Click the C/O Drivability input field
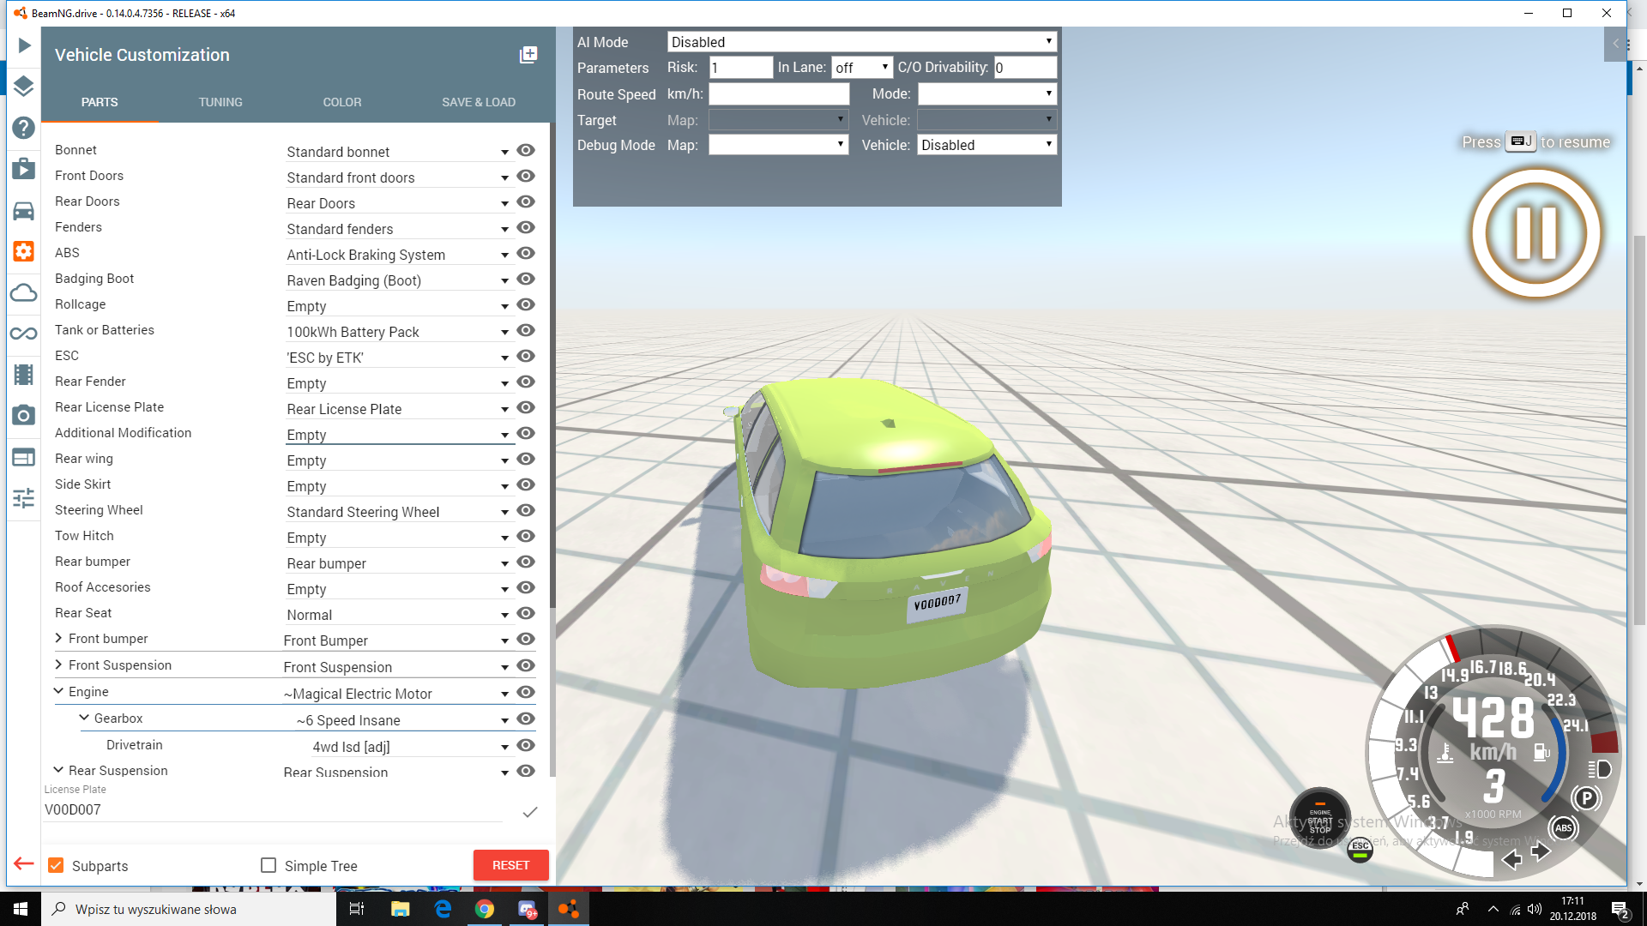 pos(1025,67)
